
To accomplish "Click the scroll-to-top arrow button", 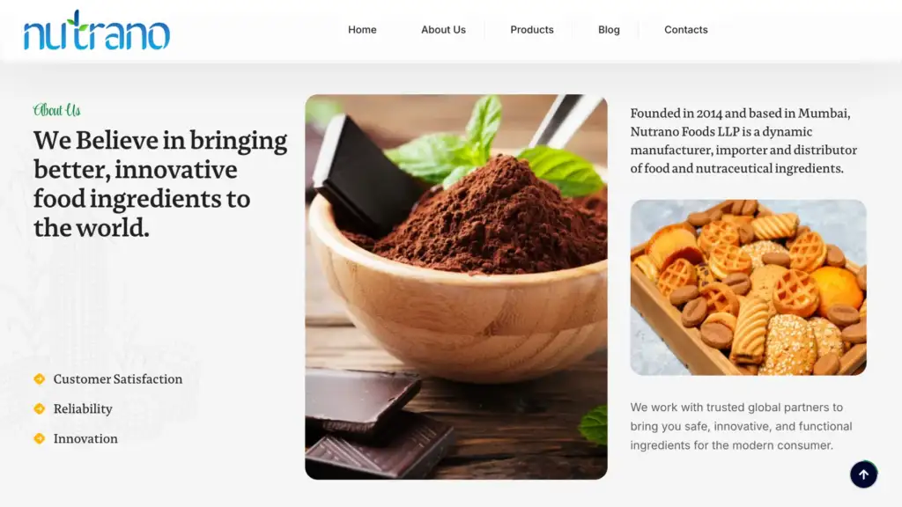I will click(863, 474).
